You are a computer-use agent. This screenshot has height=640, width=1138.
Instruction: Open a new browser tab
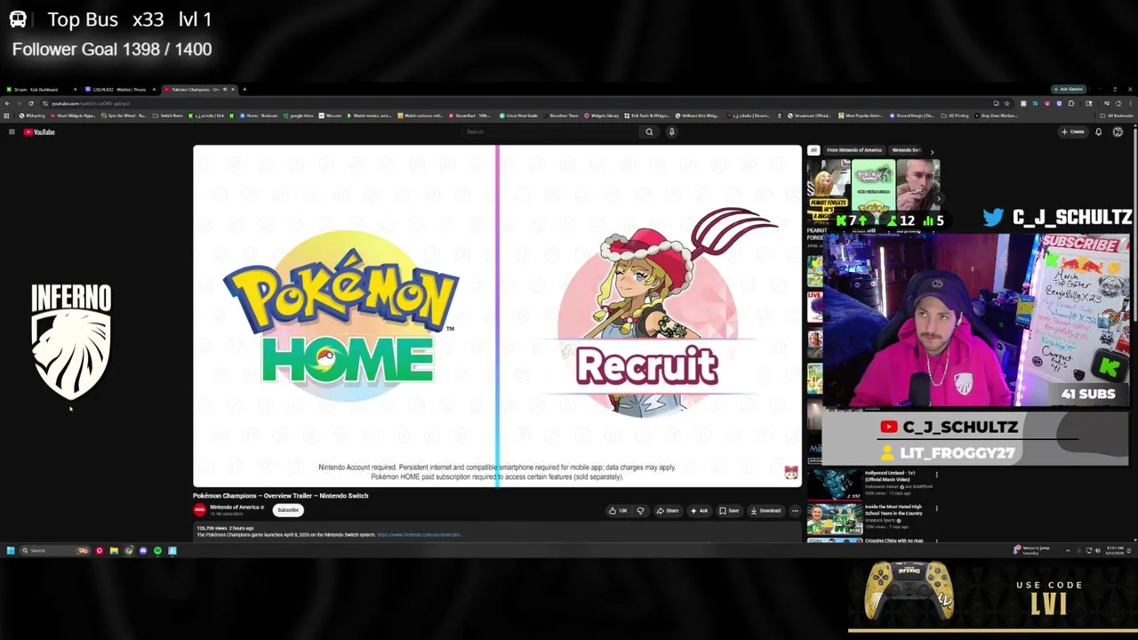click(244, 89)
